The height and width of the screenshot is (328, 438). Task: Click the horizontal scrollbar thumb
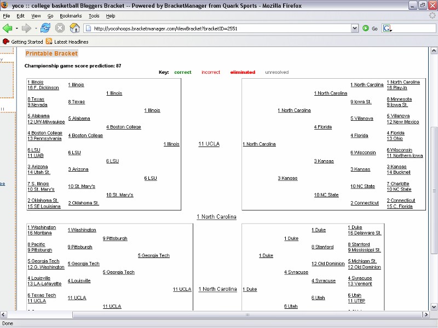[x=247, y=315]
